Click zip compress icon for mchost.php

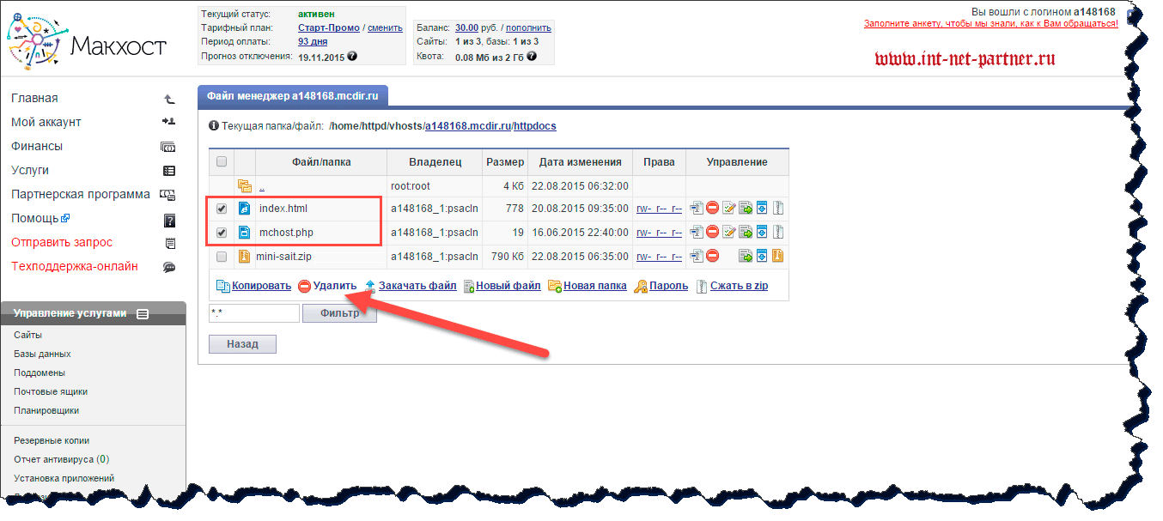[776, 232]
